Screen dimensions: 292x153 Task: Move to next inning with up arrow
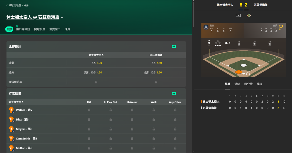(209, 40)
